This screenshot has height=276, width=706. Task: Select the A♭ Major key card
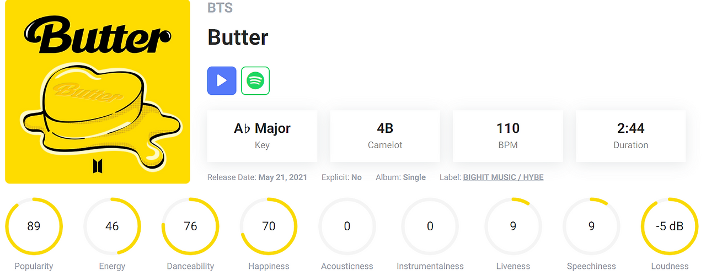262,136
